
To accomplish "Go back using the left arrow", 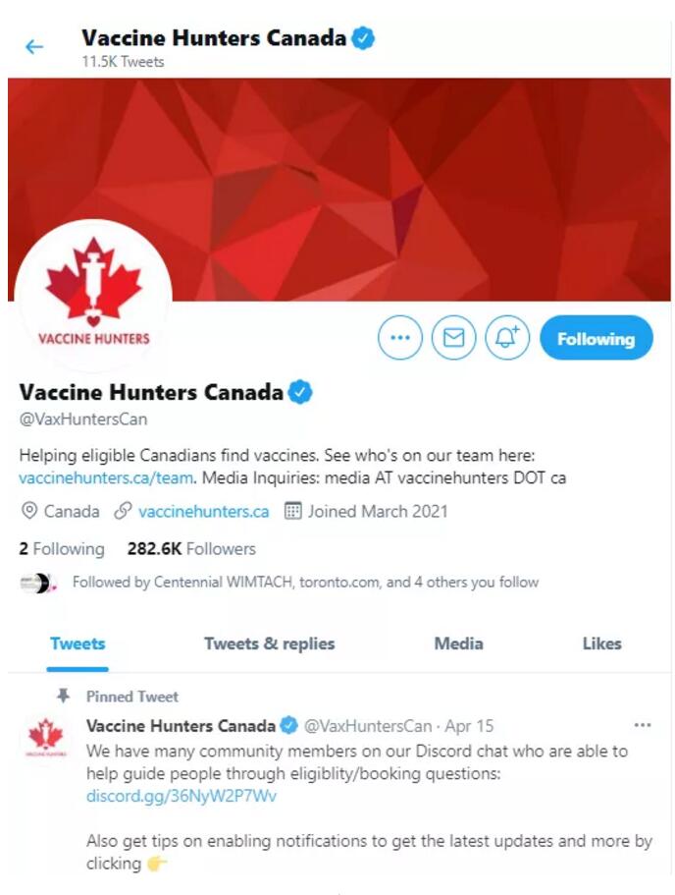I will pyautogui.click(x=34, y=47).
